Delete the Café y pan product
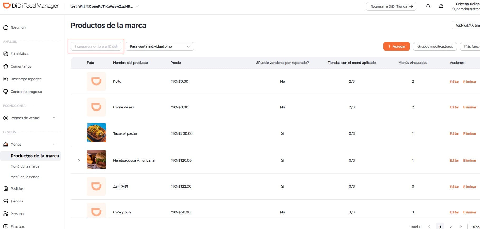 click(x=470, y=212)
